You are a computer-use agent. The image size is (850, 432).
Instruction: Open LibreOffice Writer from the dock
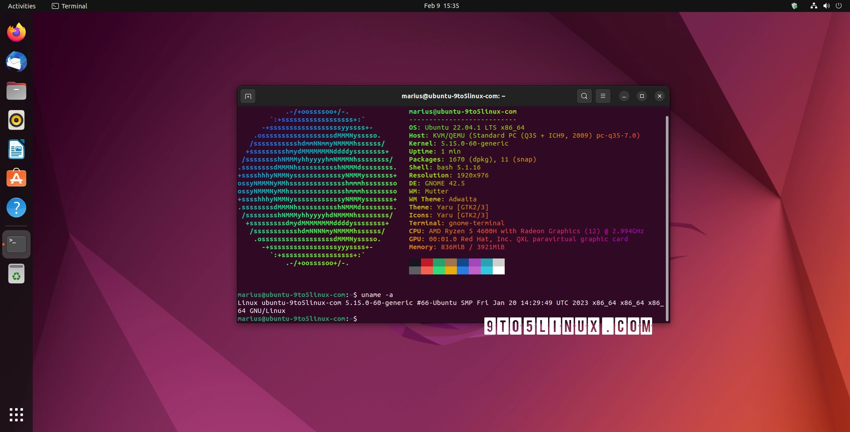pos(16,150)
